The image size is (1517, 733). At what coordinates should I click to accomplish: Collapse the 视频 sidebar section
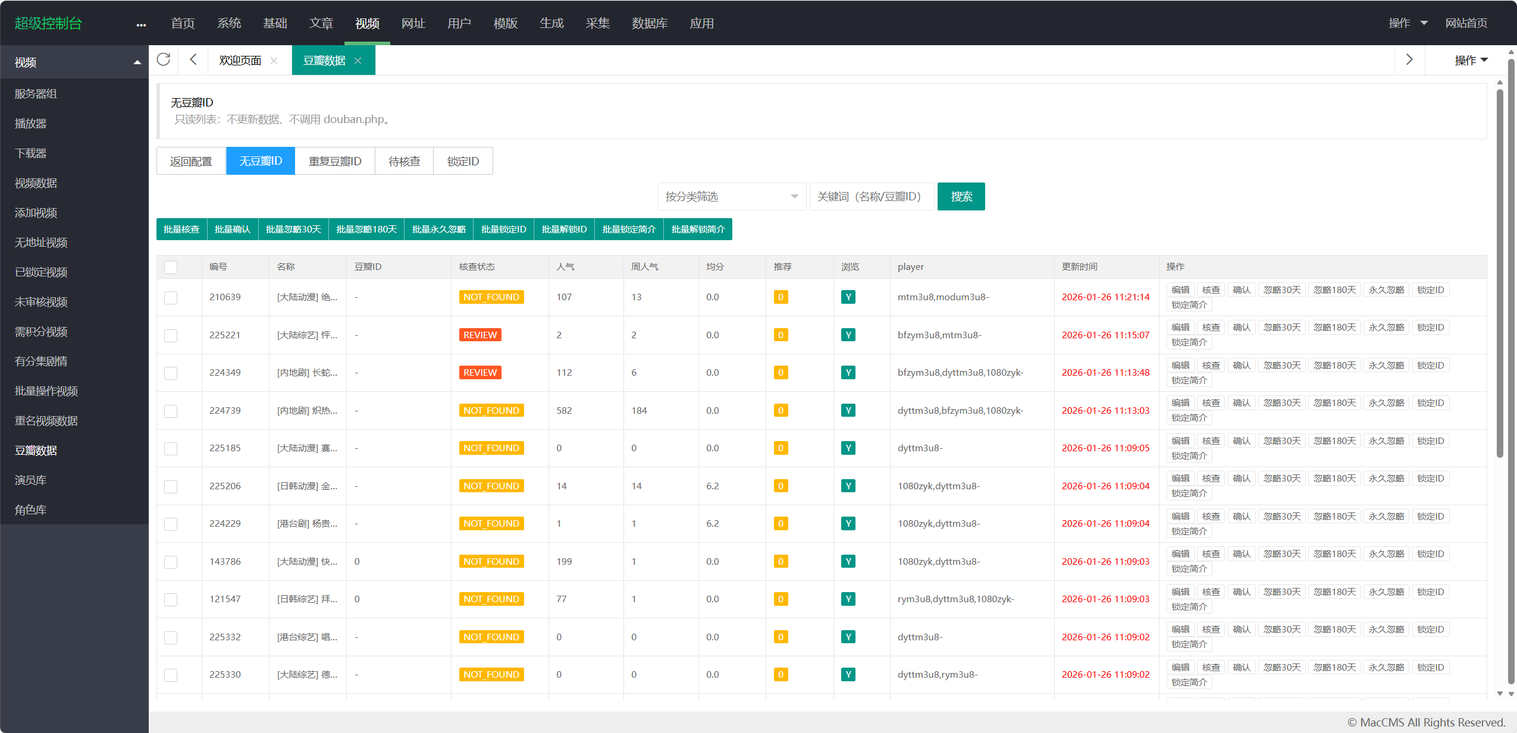74,62
